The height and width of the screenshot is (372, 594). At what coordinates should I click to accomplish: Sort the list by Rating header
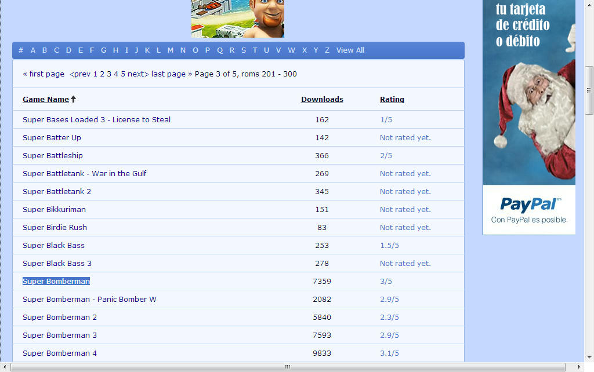point(392,100)
